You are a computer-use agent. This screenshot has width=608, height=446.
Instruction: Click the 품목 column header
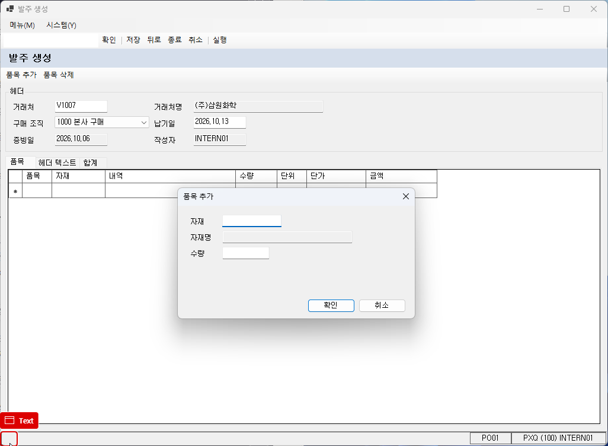point(37,176)
